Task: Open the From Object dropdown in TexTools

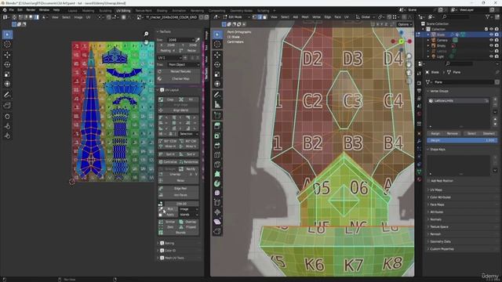Action: 184,64
